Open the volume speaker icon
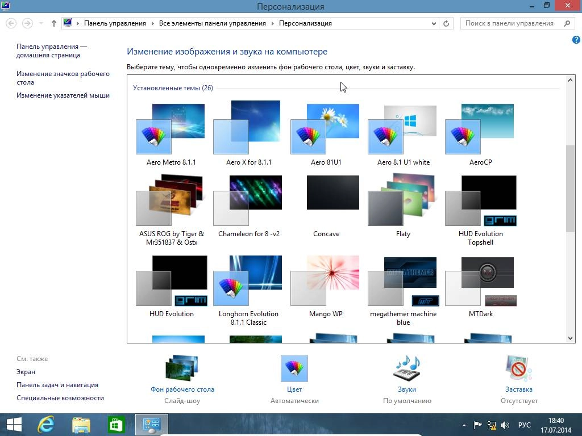 click(505, 425)
